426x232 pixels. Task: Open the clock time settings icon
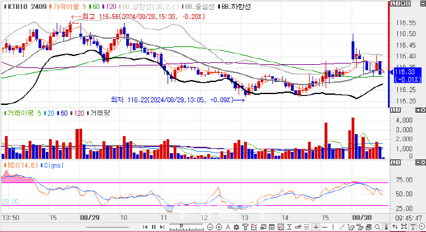coord(422,226)
